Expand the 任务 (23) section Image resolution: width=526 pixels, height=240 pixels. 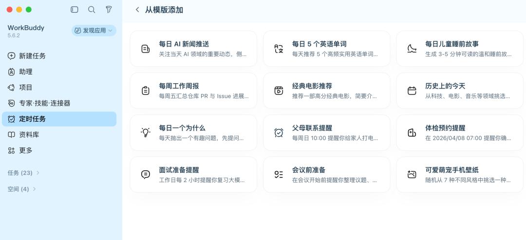(x=23, y=173)
